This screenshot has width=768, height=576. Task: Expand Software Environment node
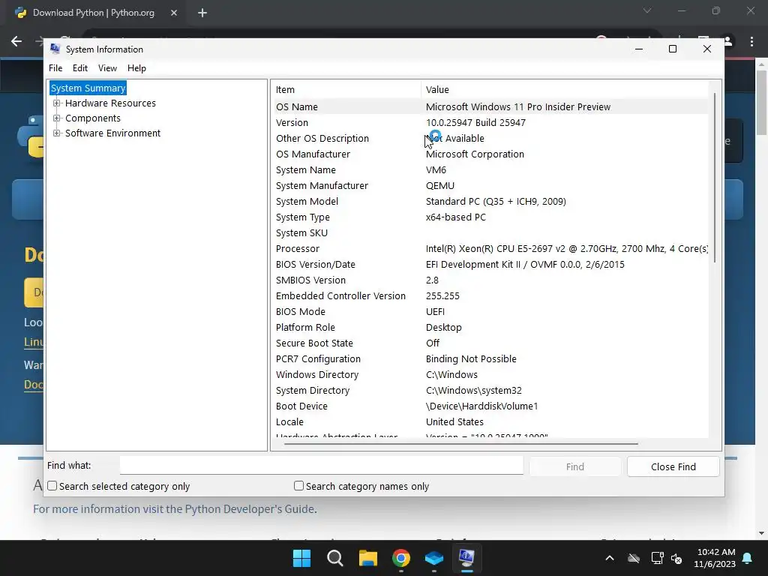tap(57, 133)
